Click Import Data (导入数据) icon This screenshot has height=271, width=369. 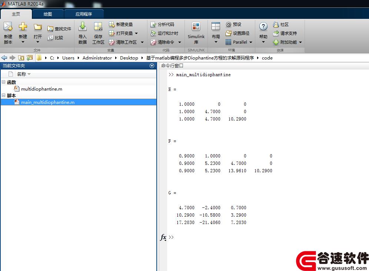pos(83,26)
